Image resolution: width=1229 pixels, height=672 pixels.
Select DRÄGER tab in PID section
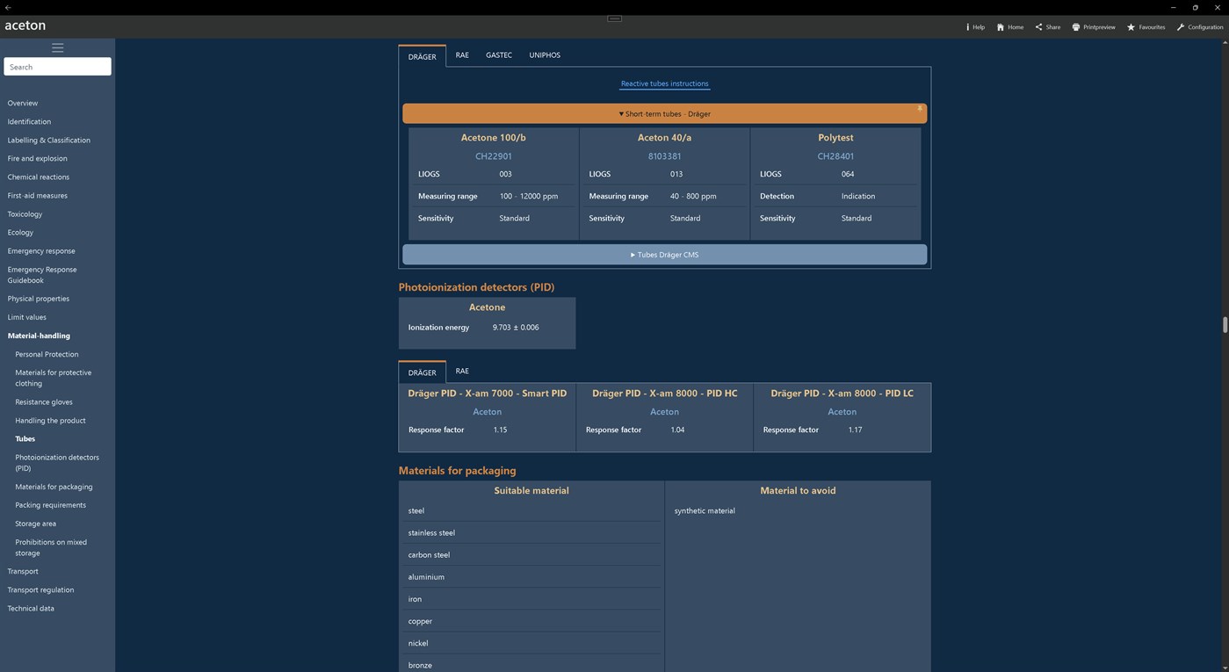pos(422,372)
